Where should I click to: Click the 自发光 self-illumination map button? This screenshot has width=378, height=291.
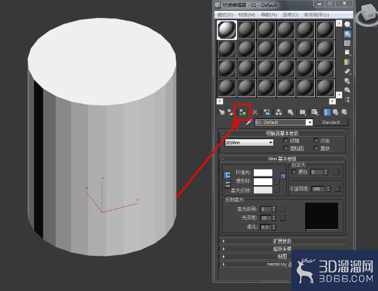coord(336,172)
